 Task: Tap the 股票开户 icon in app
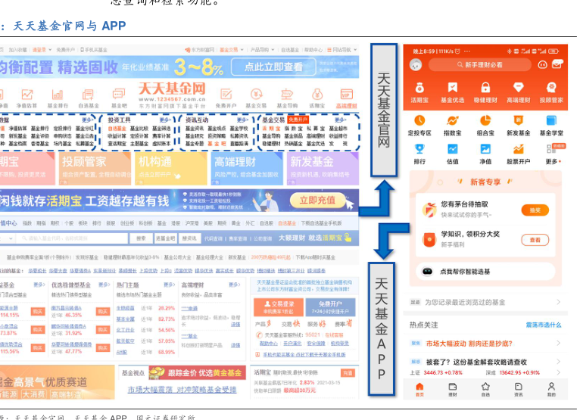click(518, 149)
